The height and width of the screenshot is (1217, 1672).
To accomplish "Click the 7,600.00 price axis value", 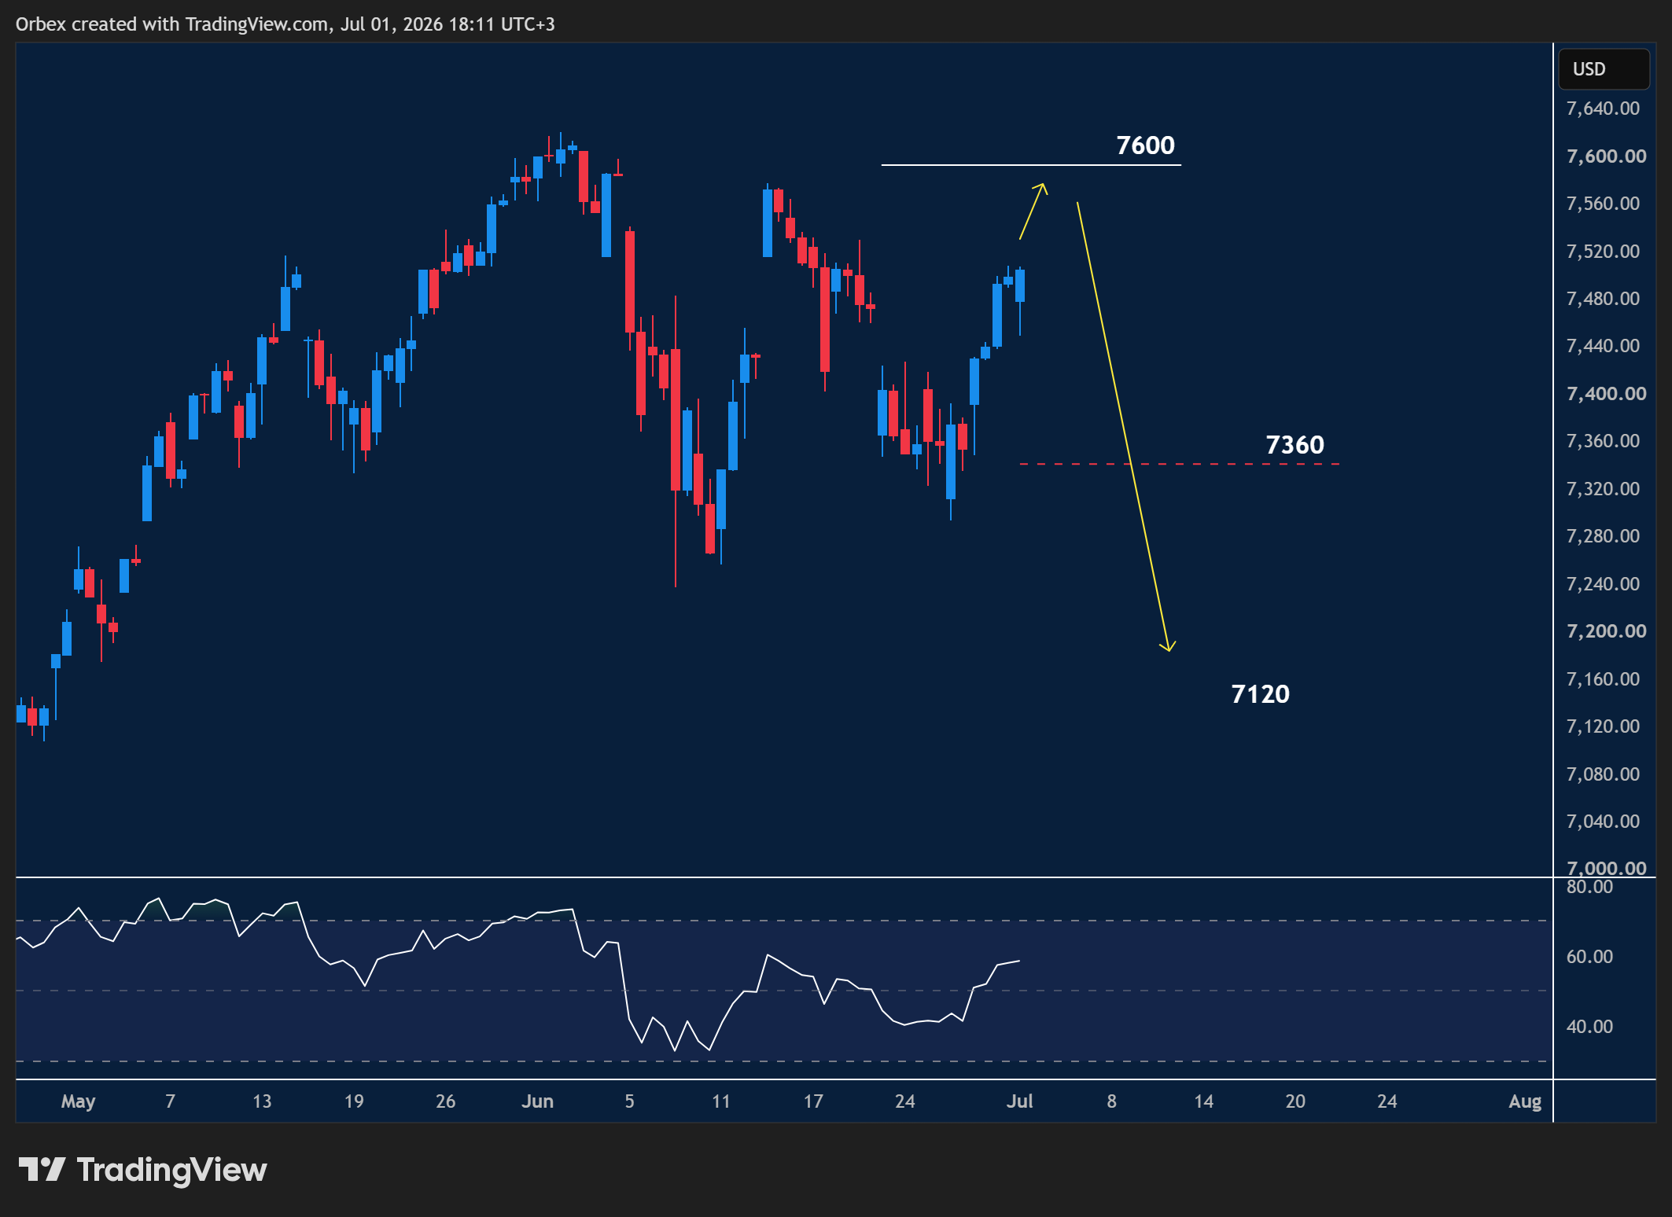I will 1606,156.
